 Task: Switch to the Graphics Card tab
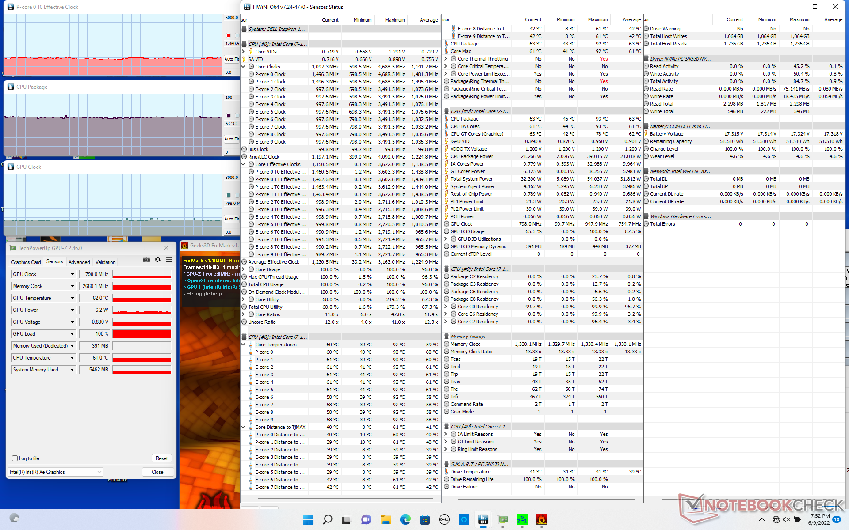(x=26, y=262)
